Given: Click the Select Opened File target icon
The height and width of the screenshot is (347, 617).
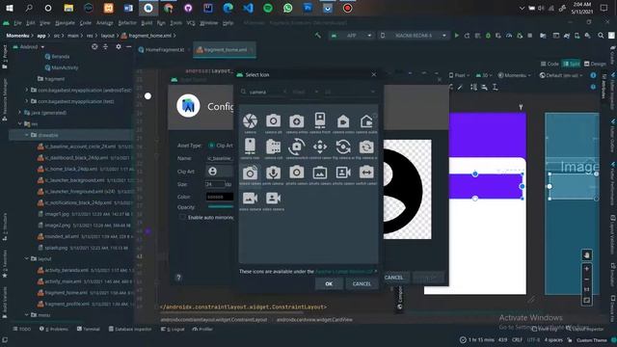Looking at the screenshot, I should point(94,46).
